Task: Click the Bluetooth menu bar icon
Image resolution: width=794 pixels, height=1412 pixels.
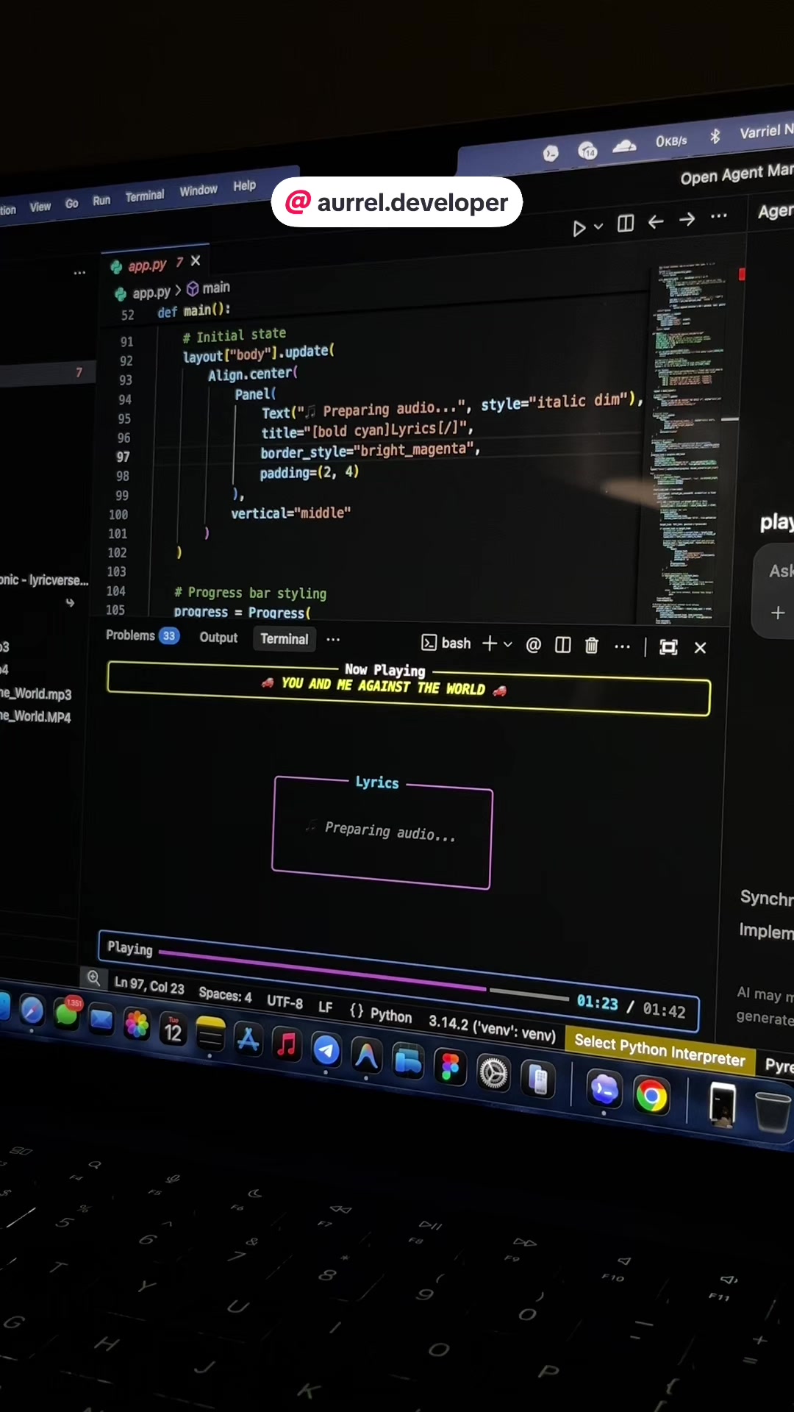Action: 715,136
